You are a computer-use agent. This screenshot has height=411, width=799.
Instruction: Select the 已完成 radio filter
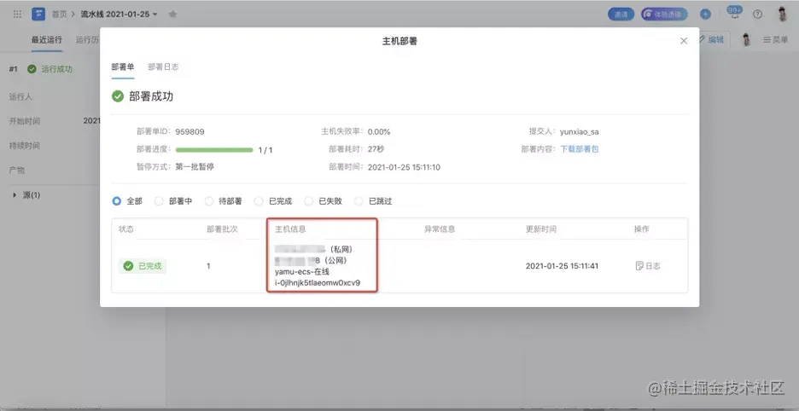click(x=259, y=201)
